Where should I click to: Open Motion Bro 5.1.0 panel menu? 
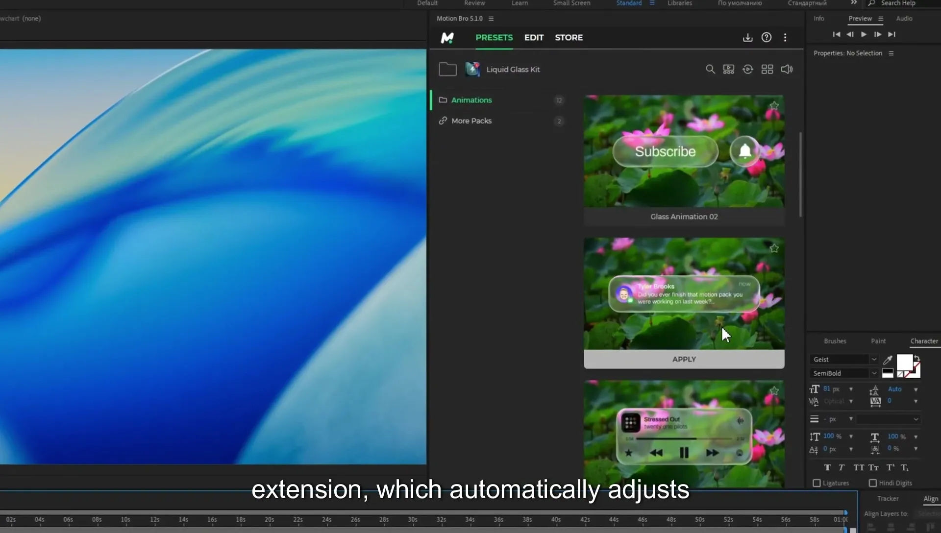(491, 19)
